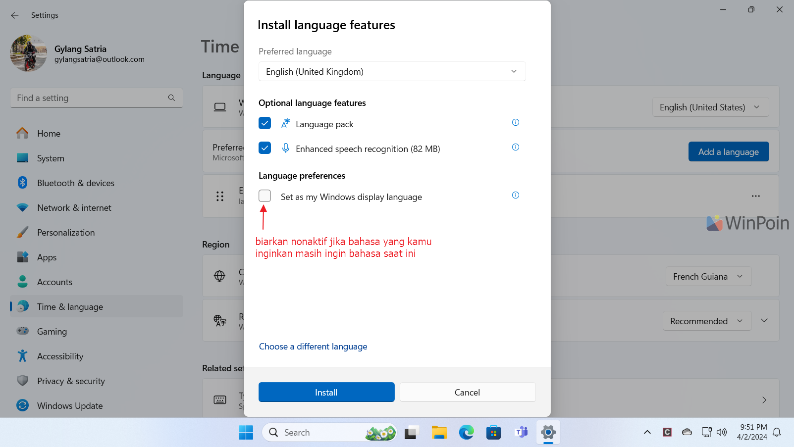Open File Explorer from the taskbar
This screenshot has height=447, width=794.
pyautogui.click(x=439, y=433)
